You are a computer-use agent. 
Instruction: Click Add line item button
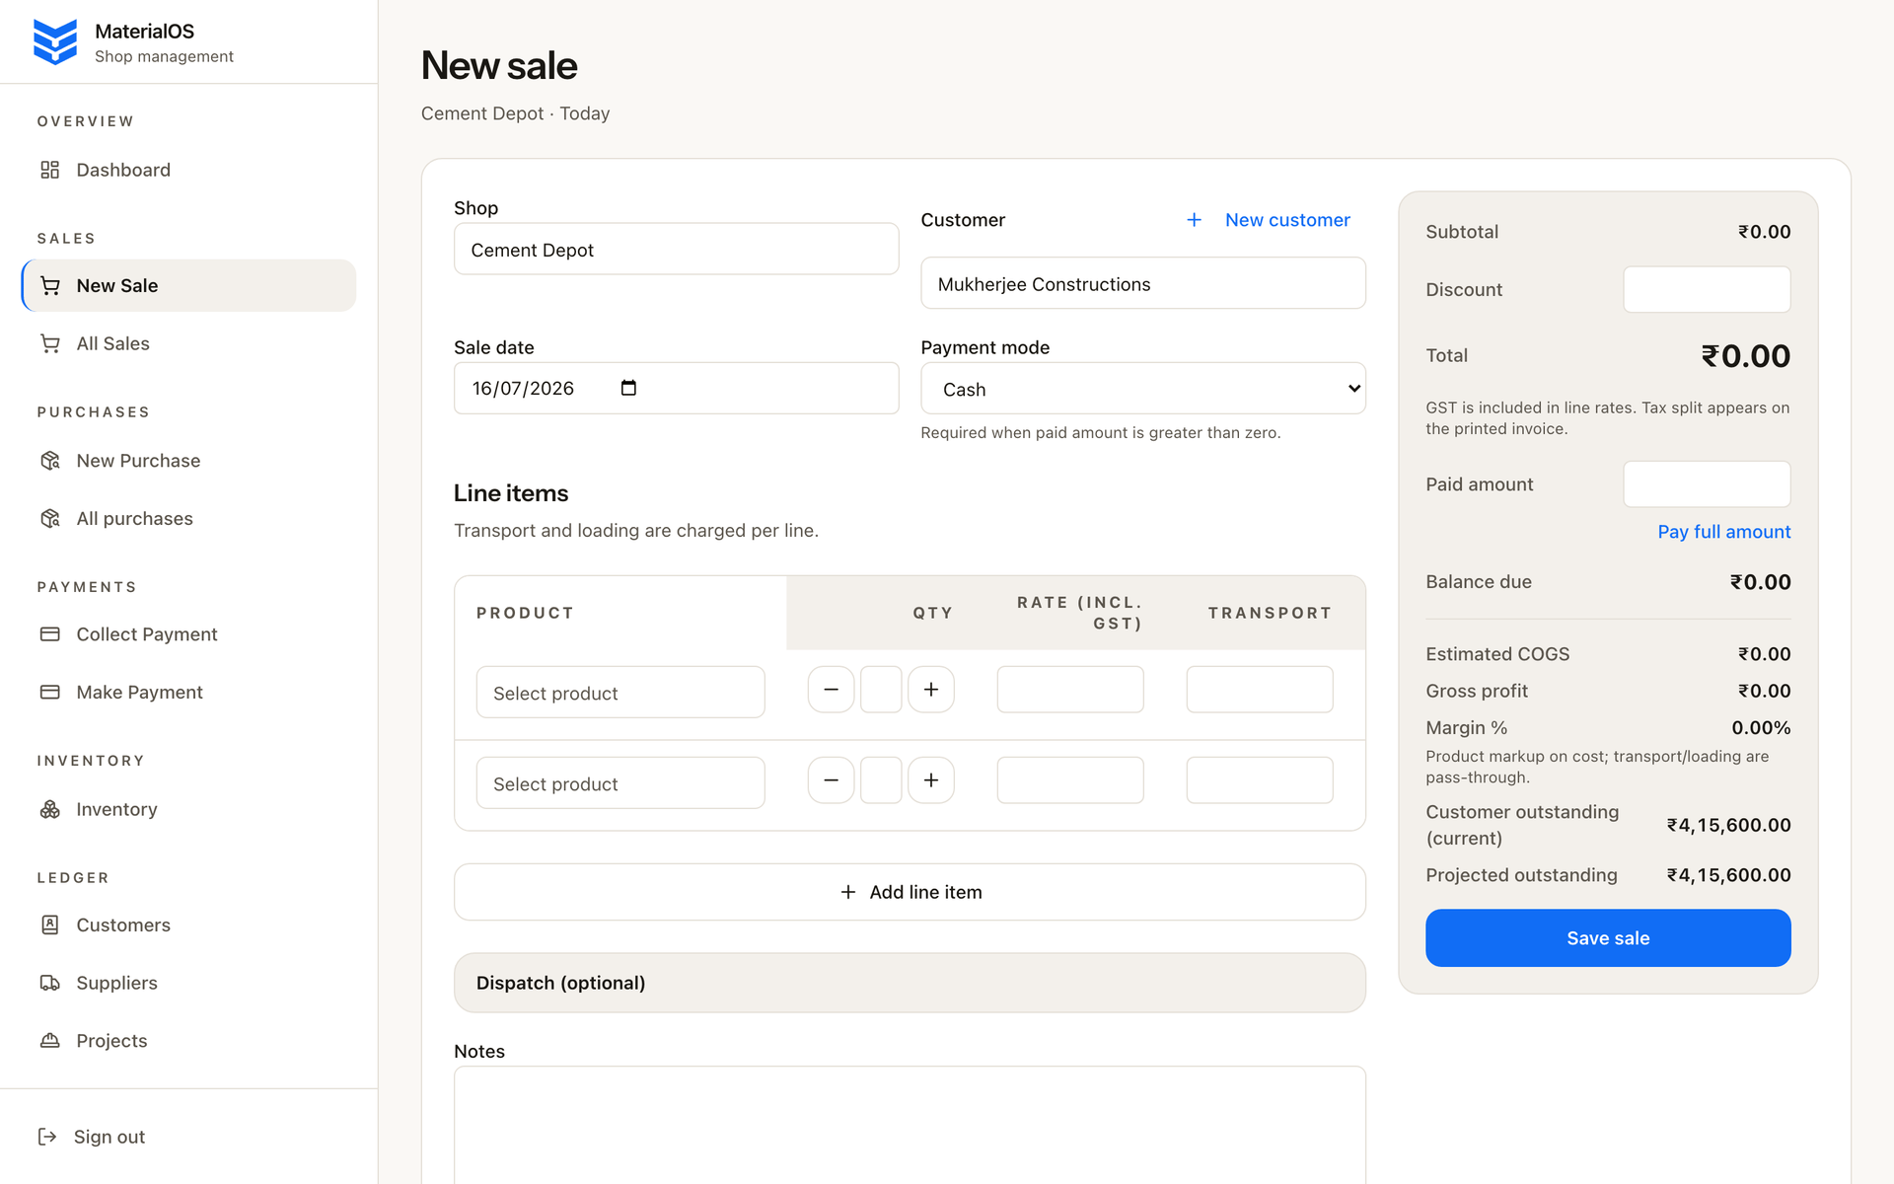910,892
